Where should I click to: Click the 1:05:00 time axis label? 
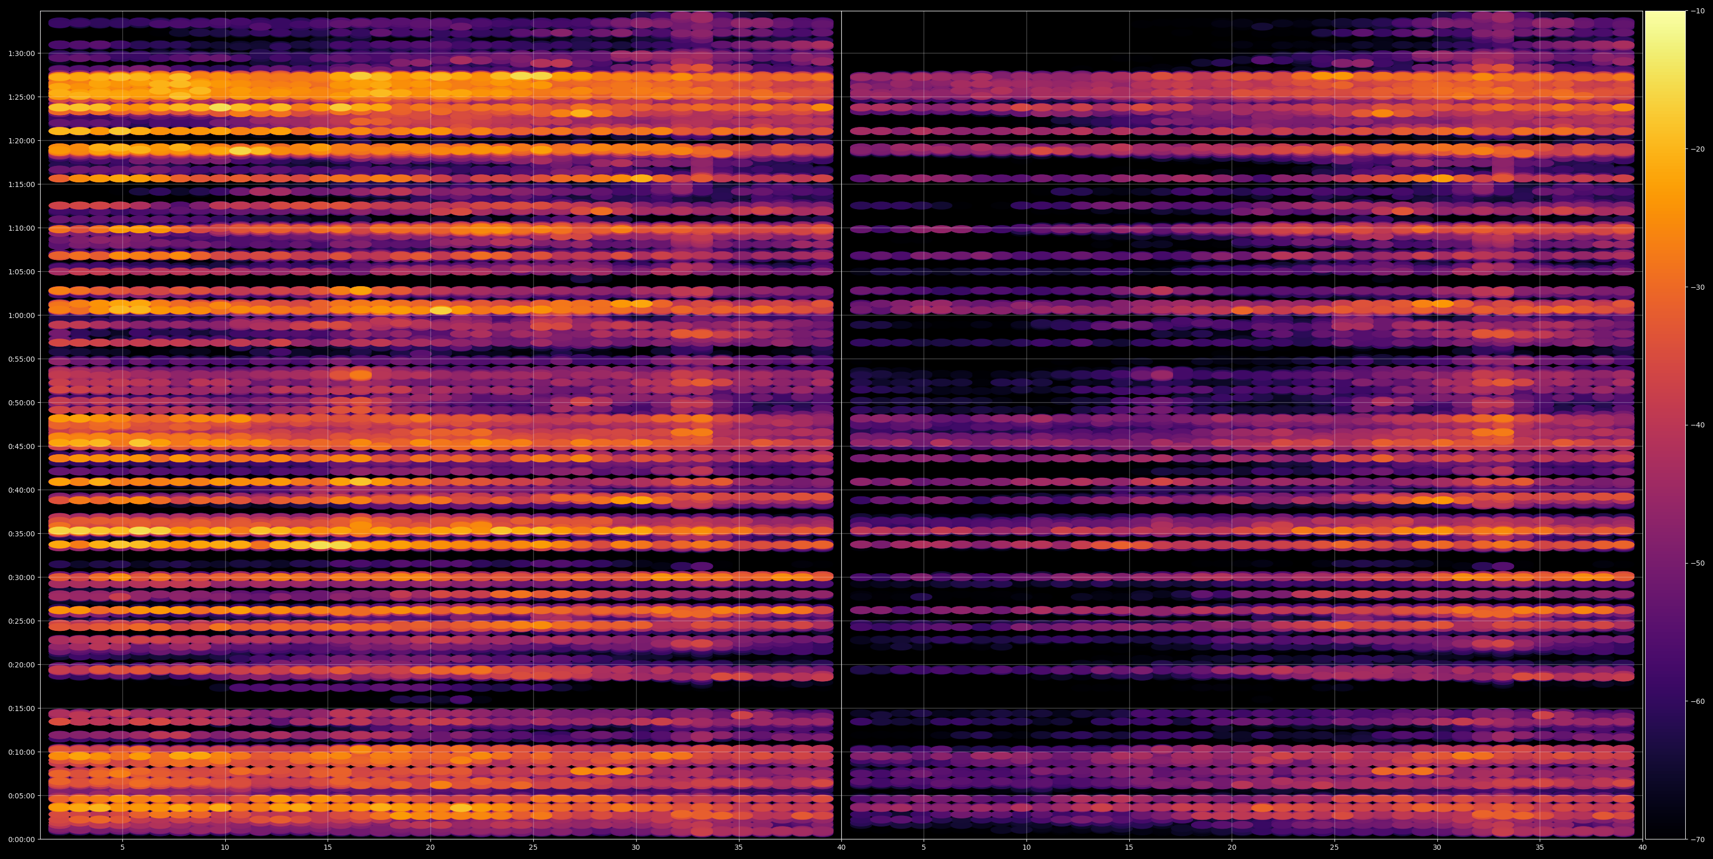21,271
